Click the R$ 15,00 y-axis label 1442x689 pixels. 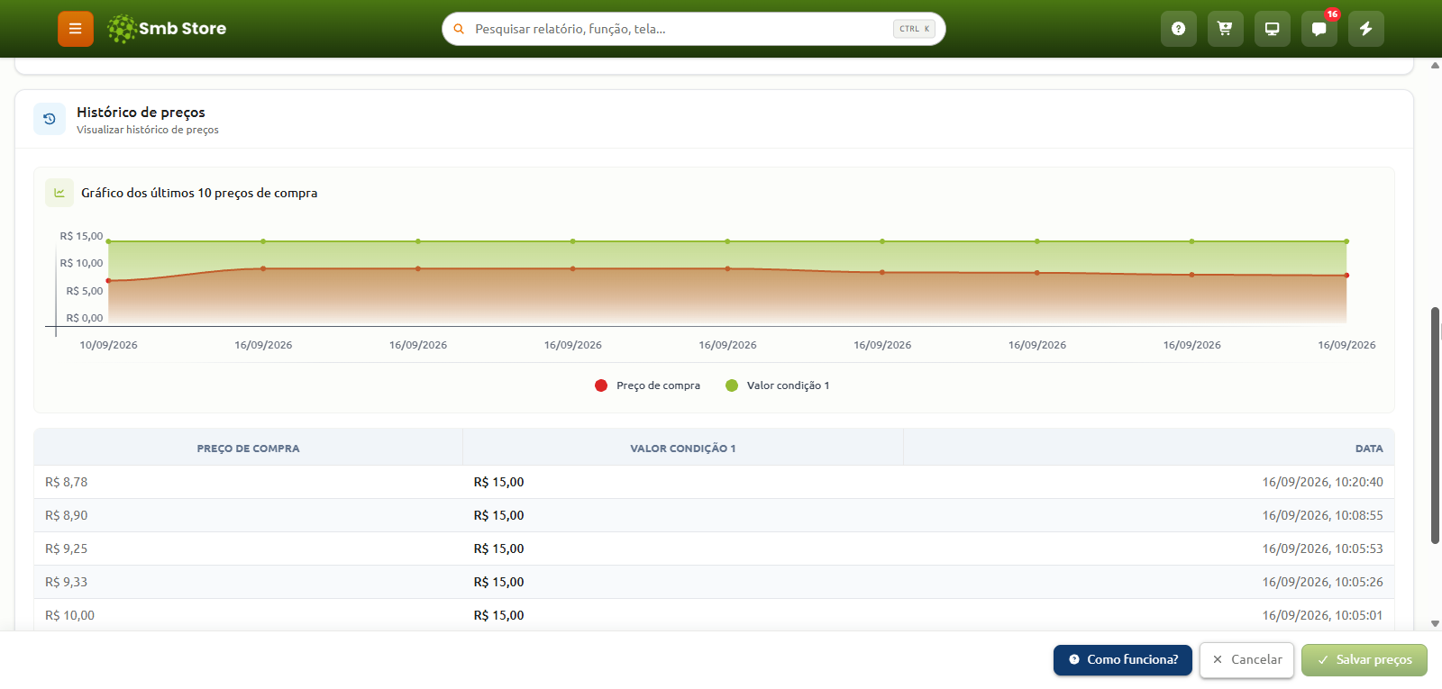coord(81,236)
